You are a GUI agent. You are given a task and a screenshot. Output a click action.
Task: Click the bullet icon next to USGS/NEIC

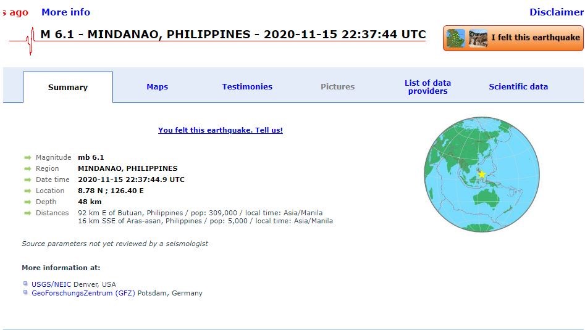pos(25,284)
